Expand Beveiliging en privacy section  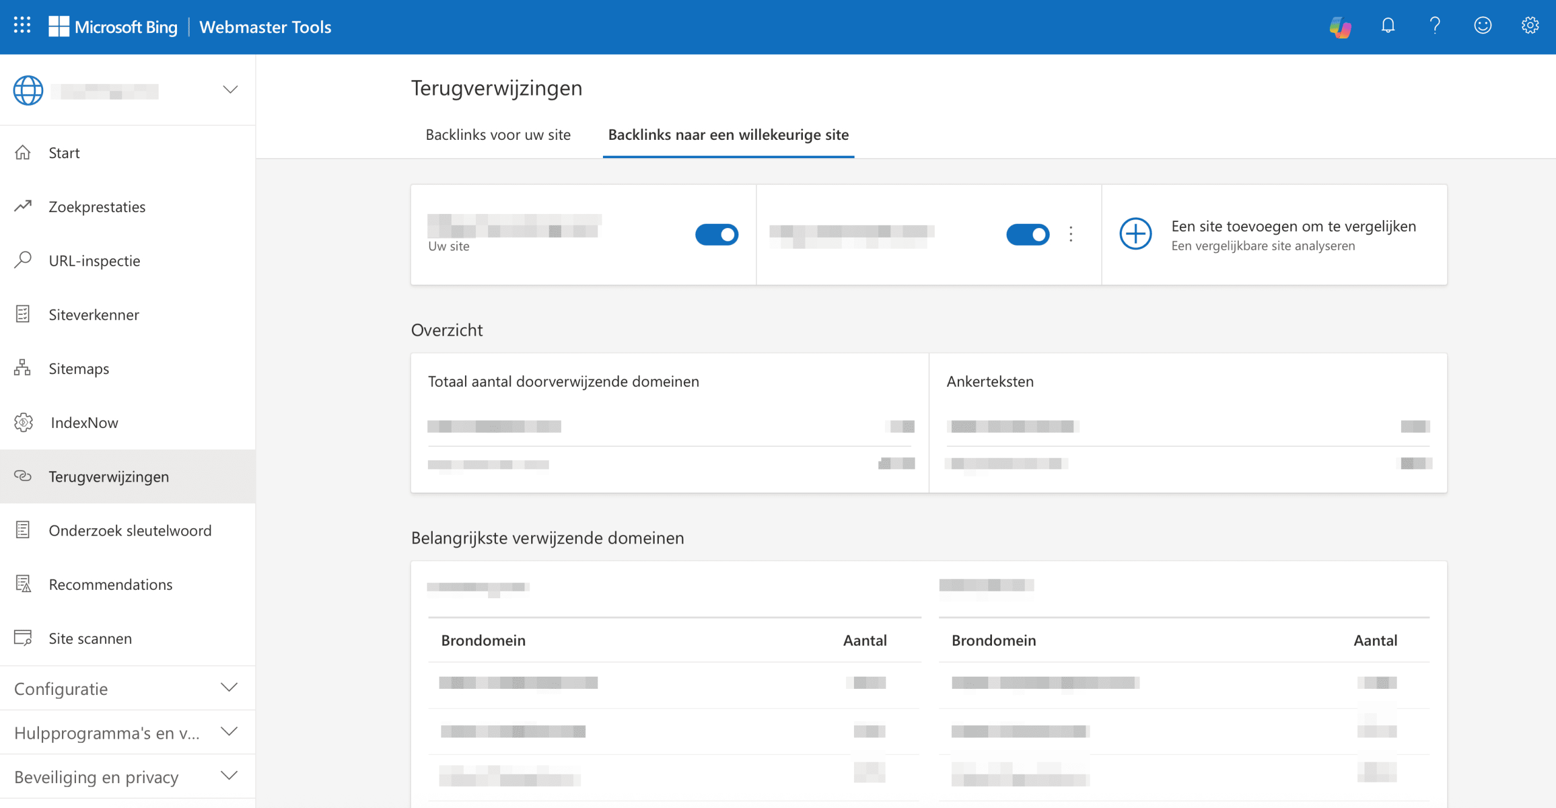(128, 777)
